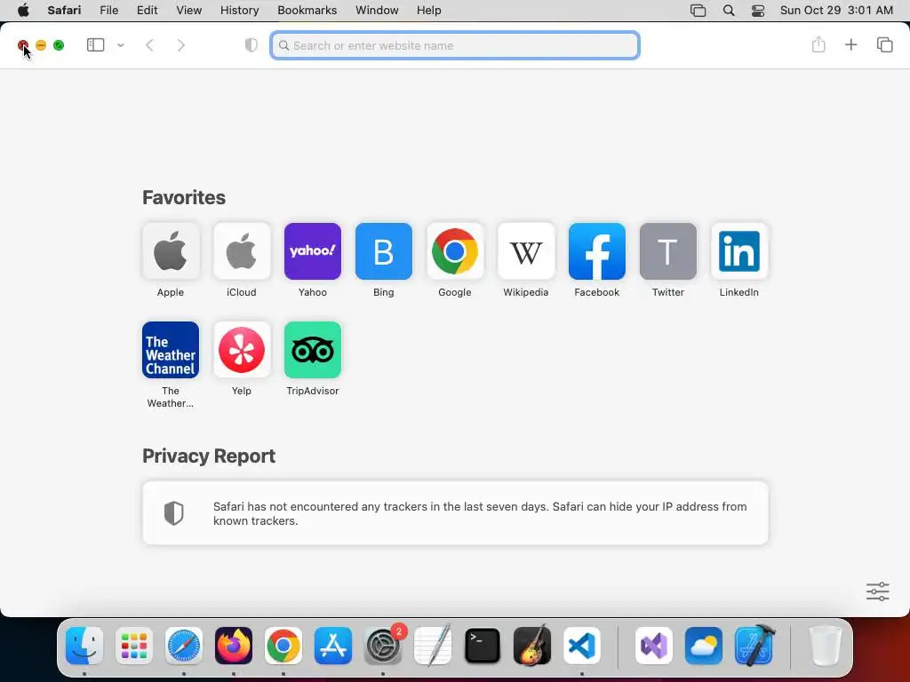Viewport: 910px width, 682px height.
Task: Open System Settings from the Dock
Action: 383,646
